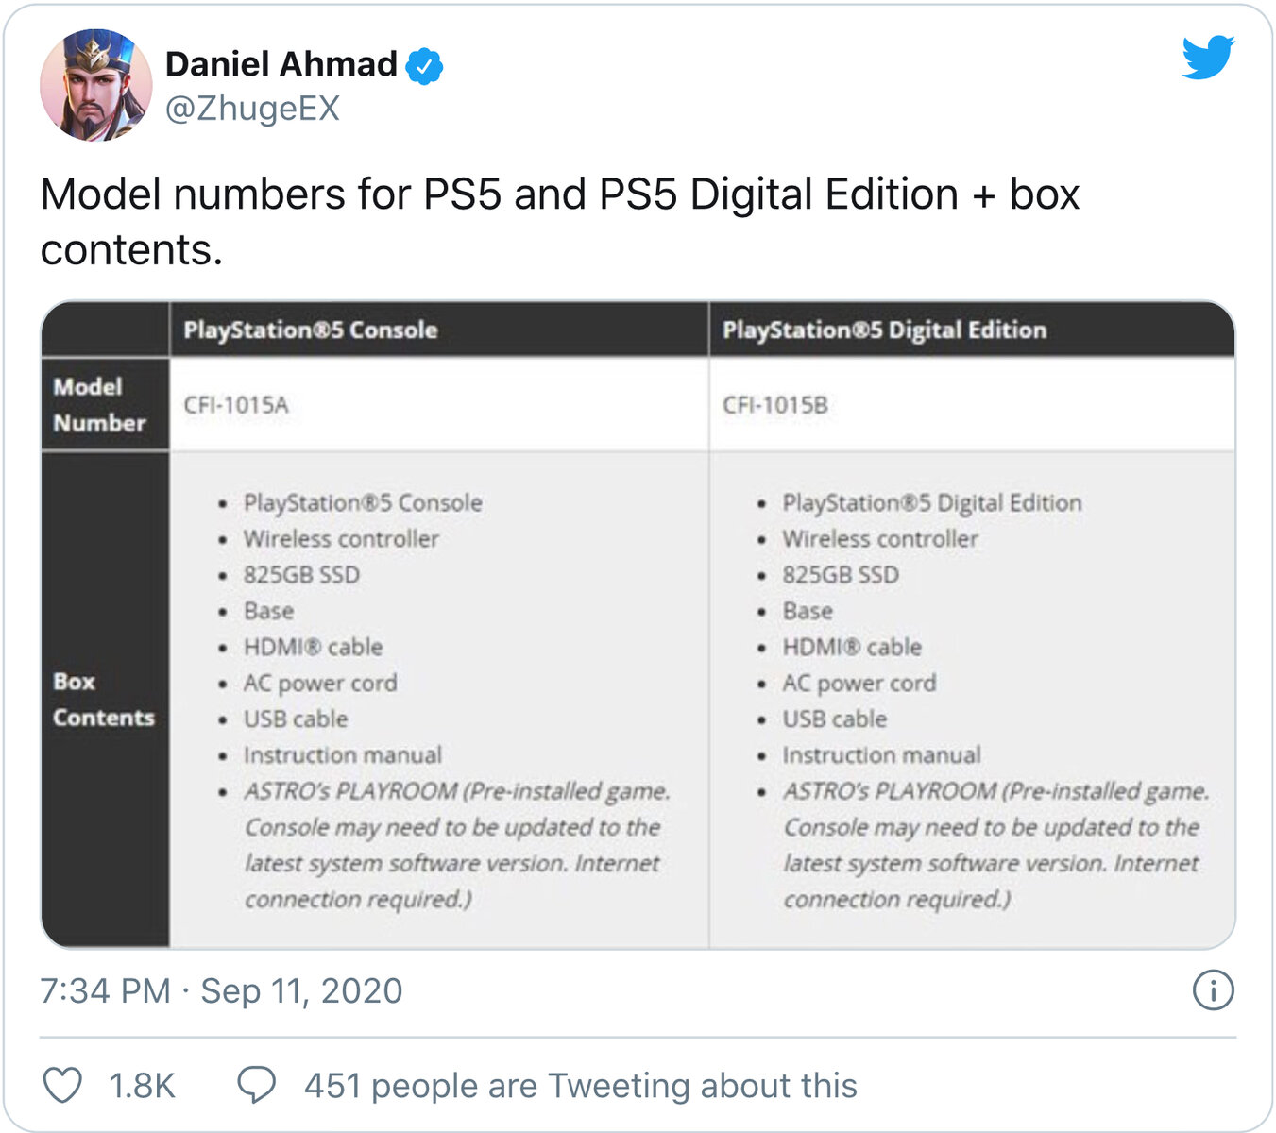Click the PlayStation®5 Digital Edition header
This screenshot has height=1133, width=1276.
point(884,330)
